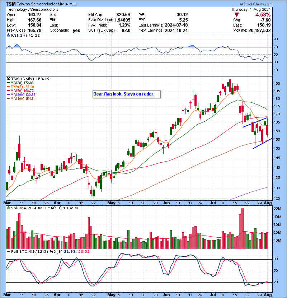Click the SCTR (LrgCap) value 82.0
Image resolution: width=287 pixels, height=298 pixels.
[126, 30]
